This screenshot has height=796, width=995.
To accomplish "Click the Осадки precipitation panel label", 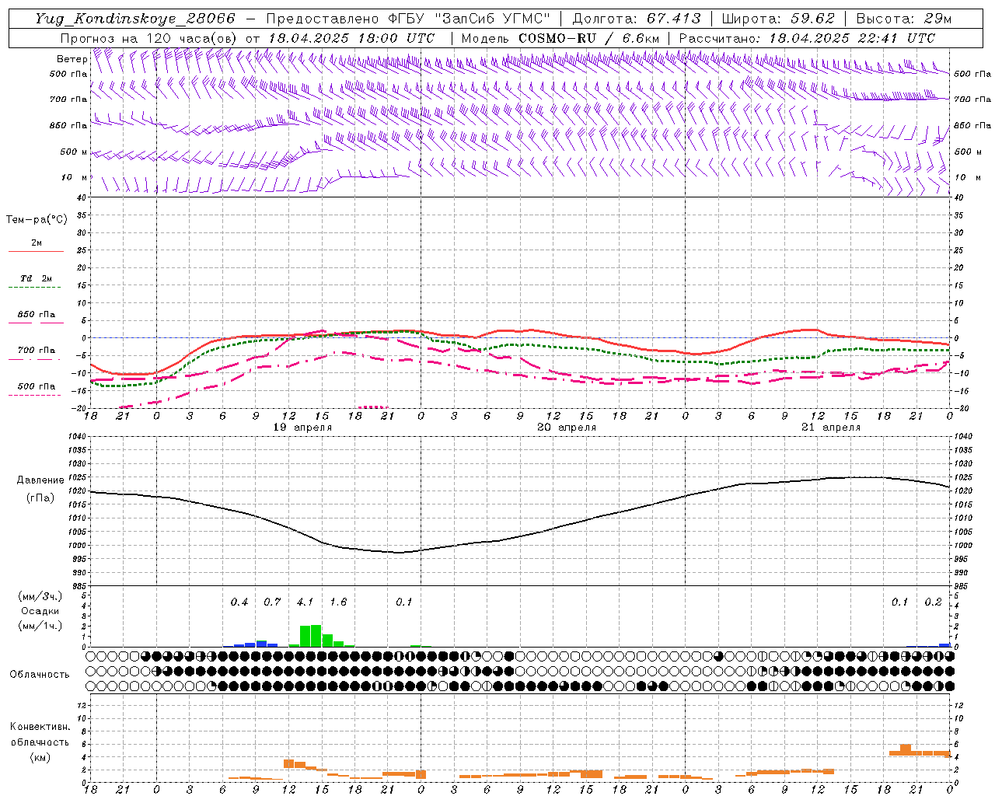I will [x=40, y=611].
